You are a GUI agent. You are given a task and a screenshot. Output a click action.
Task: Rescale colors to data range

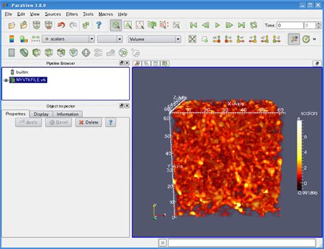point(36,39)
